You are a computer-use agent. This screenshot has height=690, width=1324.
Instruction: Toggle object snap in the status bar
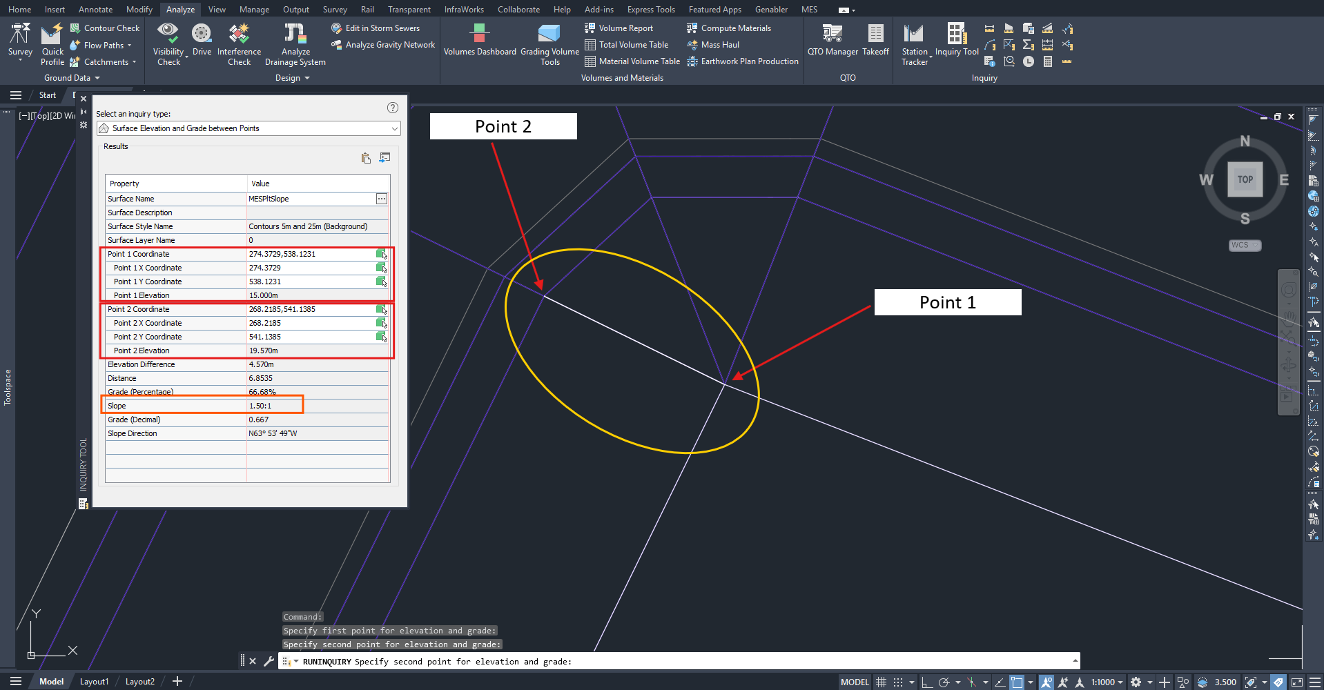(1016, 682)
